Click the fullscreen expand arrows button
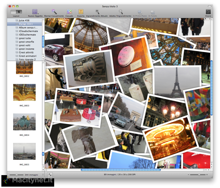The width and height of the screenshot is (220, 188). tap(50, 175)
